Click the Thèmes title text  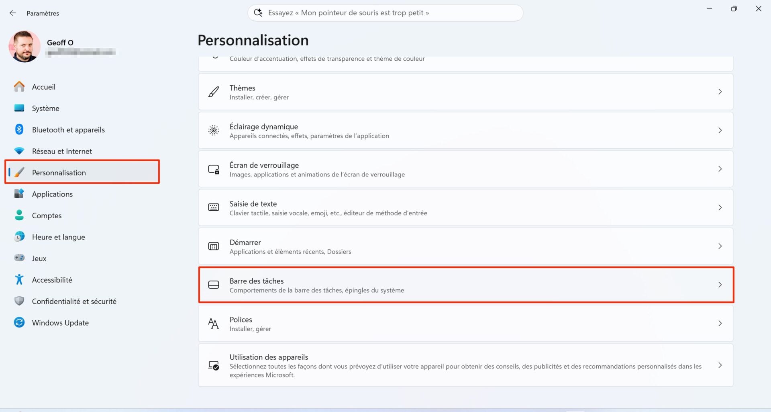242,88
